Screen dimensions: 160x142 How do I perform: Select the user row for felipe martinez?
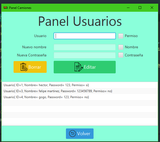click(x=80, y=91)
